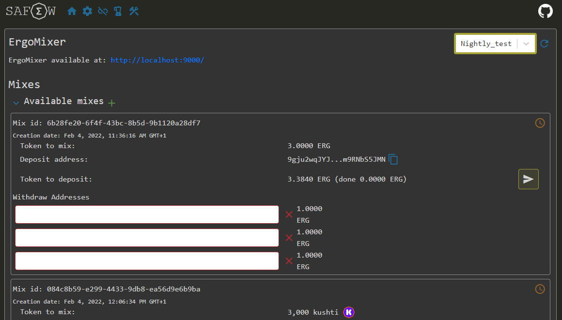Viewport: 562px width, 320px height.
Task: Click the ErgoMixer page title
Action: coord(37,42)
